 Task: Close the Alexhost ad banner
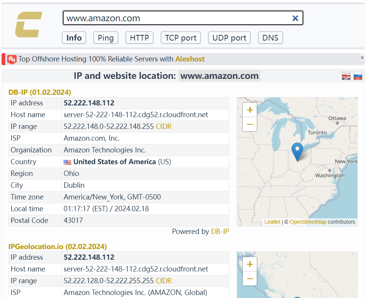coord(362,57)
